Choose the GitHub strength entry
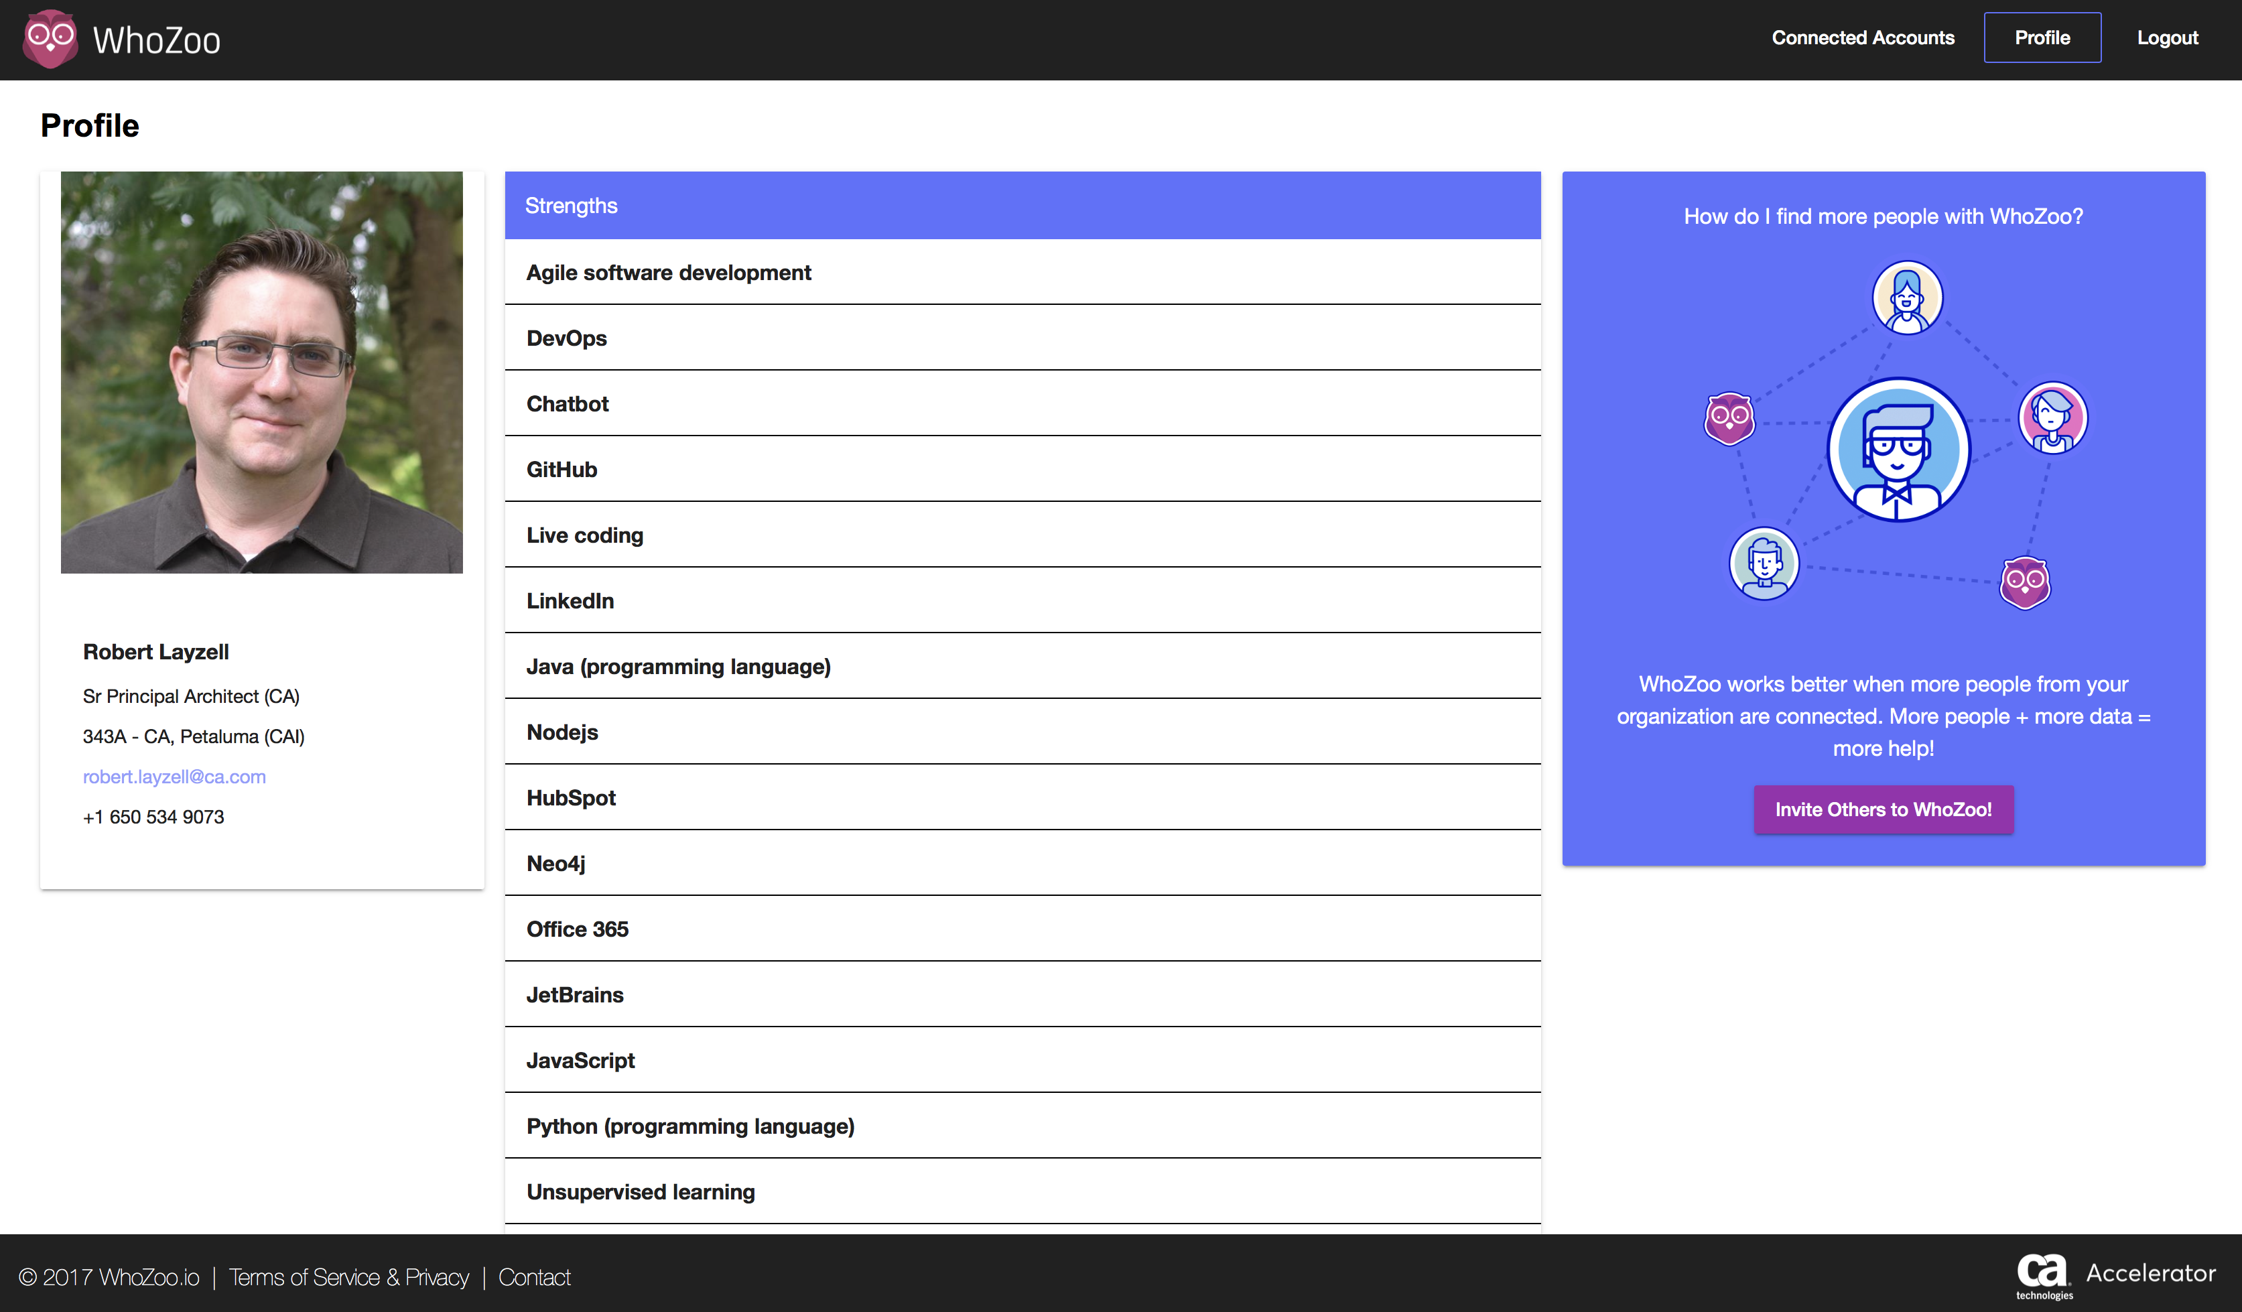 pos(1023,470)
